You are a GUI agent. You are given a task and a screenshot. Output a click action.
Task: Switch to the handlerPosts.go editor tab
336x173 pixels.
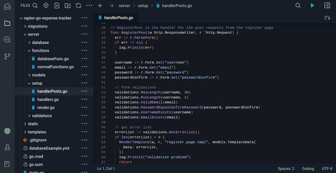click(x=116, y=18)
